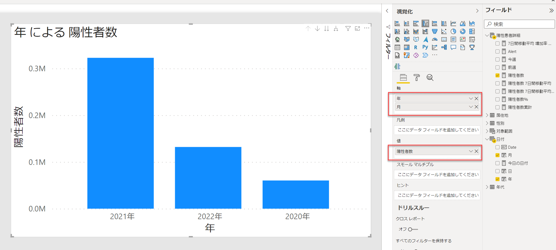This screenshot has height=250, width=556.
Task: Select the matrix visual
Action: click(407, 47)
